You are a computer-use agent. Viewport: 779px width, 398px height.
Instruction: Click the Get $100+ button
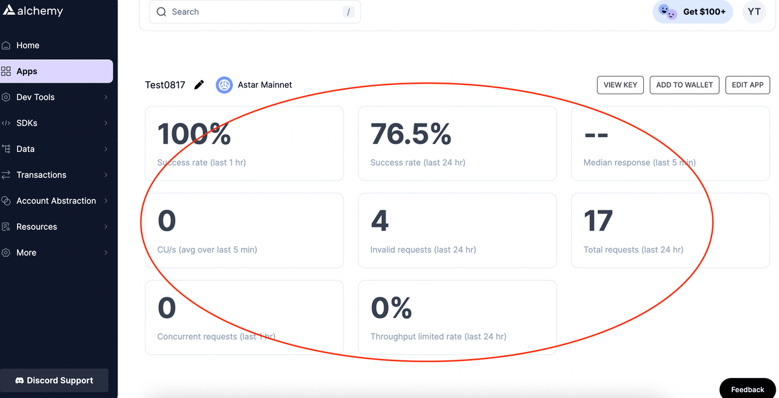coord(693,12)
